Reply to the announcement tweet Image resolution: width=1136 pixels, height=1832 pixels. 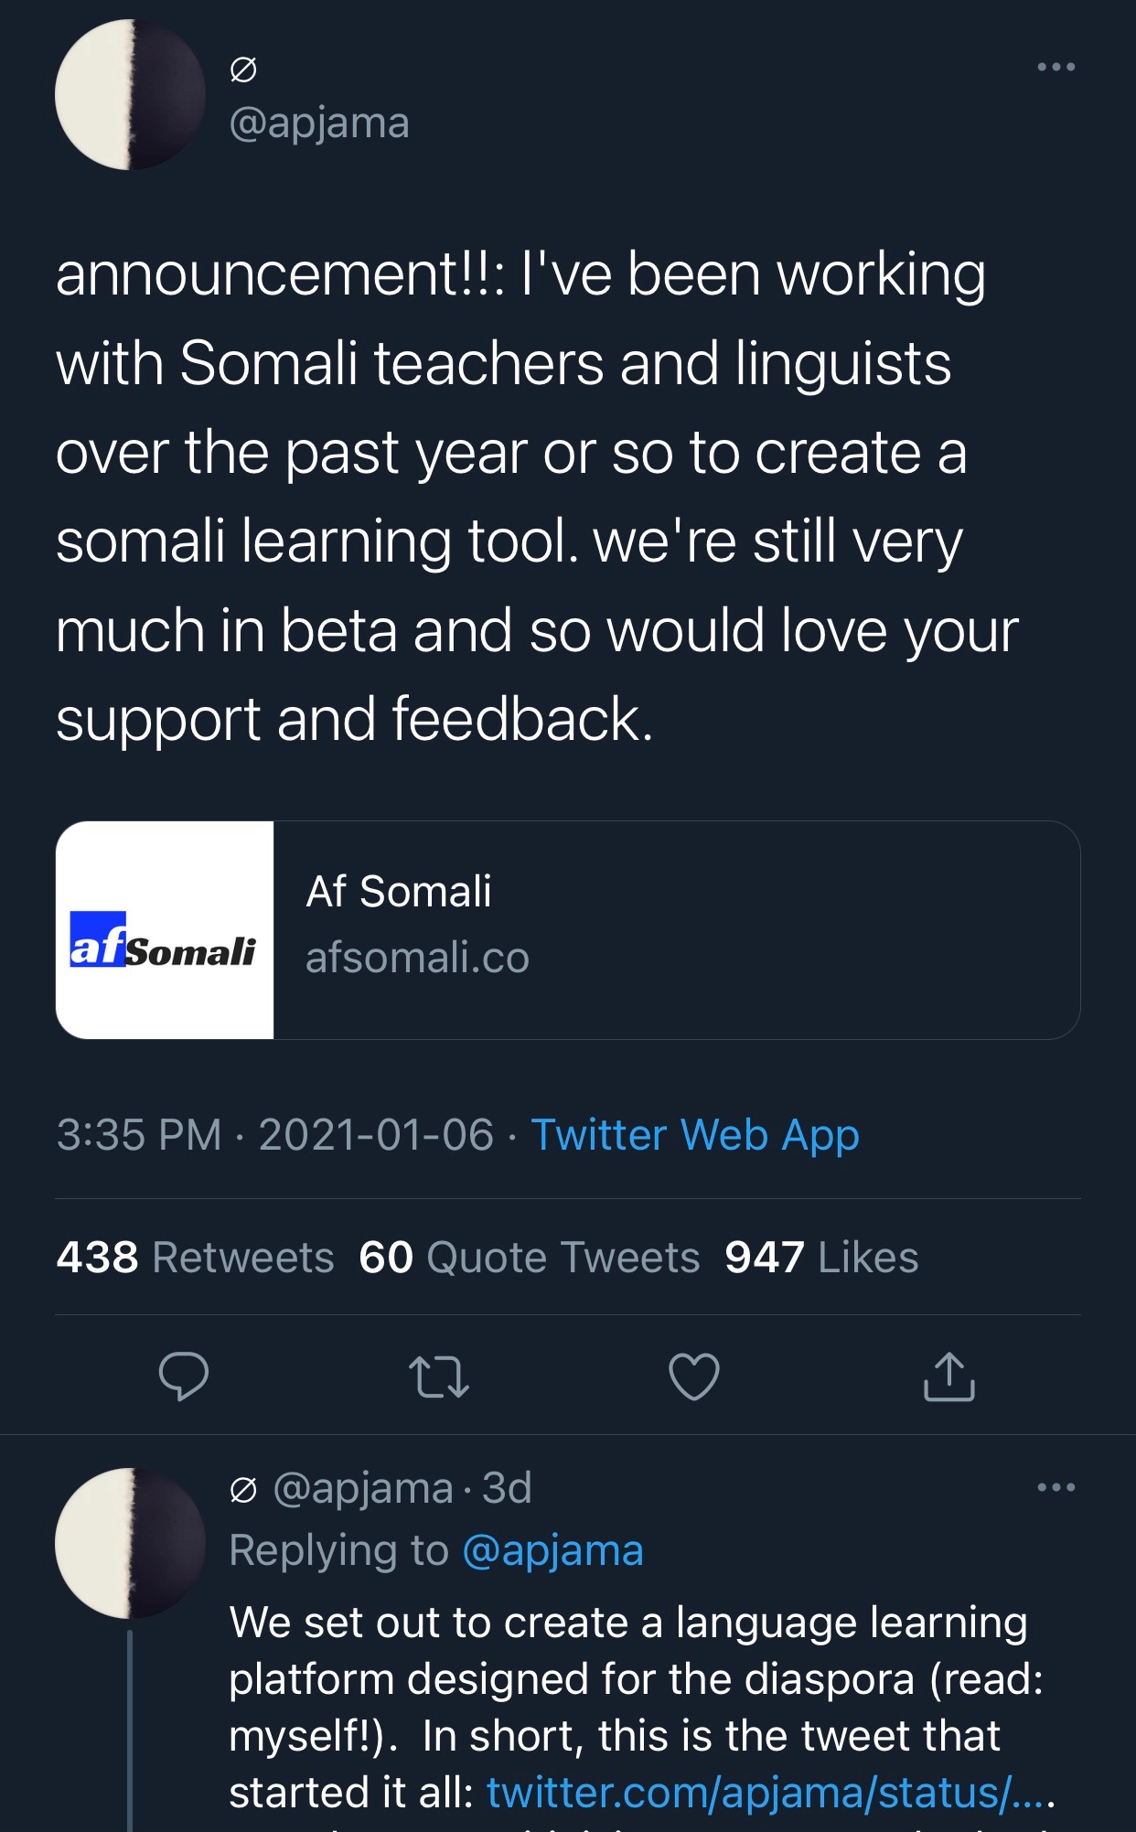click(x=184, y=1377)
